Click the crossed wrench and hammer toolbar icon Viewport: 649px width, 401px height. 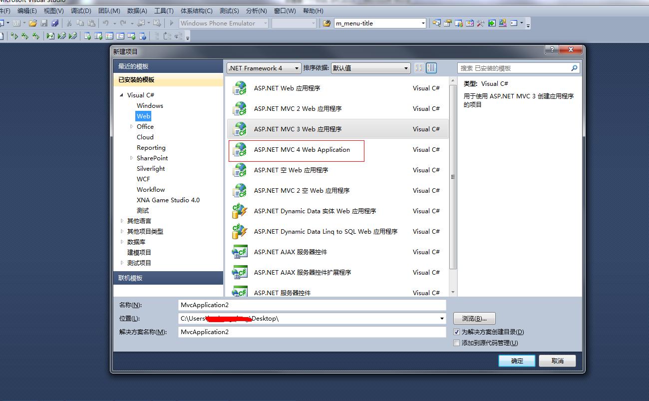tap(481, 23)
